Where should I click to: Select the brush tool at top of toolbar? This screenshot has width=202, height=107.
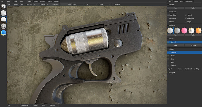coord(3,6)
